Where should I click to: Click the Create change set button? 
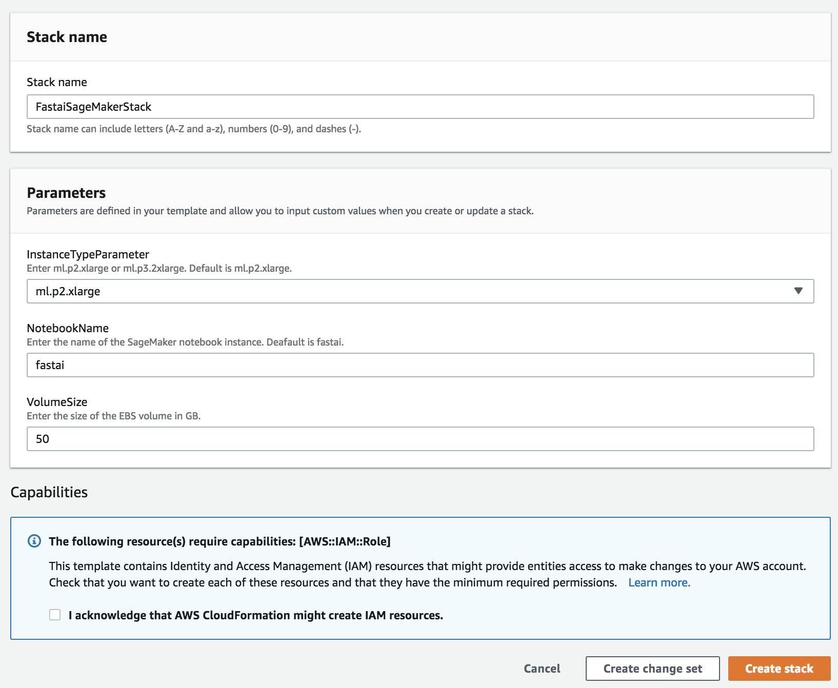tap(652, 669)
